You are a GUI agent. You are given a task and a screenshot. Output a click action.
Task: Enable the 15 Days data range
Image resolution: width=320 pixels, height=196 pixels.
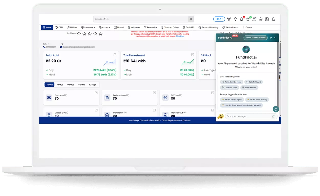pos(81,84)
